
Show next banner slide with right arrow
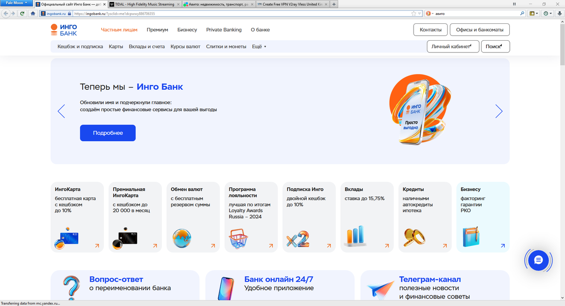click(x=499, y=111)
